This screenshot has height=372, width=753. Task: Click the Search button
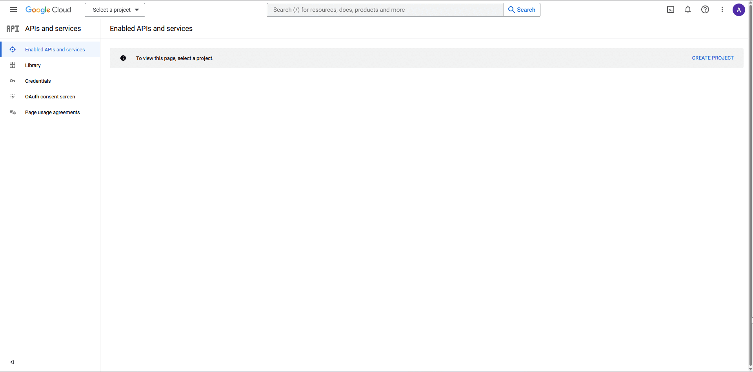coord(522,9)
